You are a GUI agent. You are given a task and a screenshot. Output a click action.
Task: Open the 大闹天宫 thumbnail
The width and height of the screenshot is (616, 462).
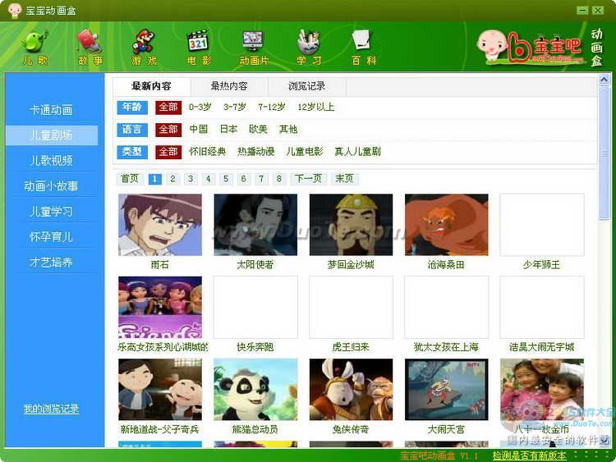pyautogui.click(x=446, y=390)
